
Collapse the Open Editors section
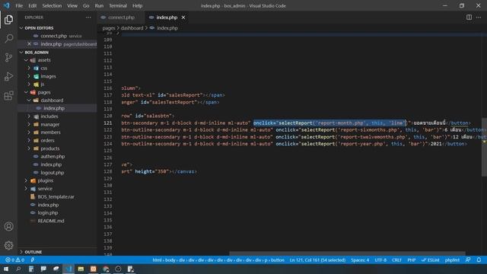point(39,28)
